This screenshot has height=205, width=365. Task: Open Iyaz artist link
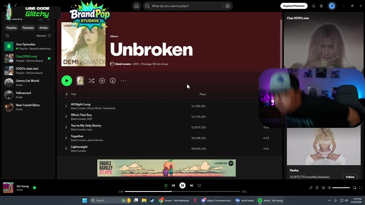click(x=90, y=130)
